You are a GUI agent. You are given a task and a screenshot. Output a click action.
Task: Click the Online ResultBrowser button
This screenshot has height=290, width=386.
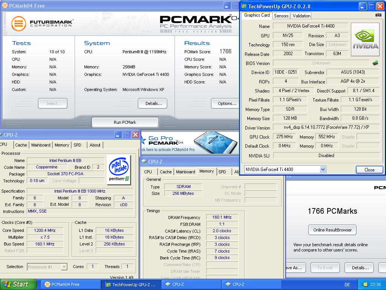pyautogui.click(x=332, y=230)
